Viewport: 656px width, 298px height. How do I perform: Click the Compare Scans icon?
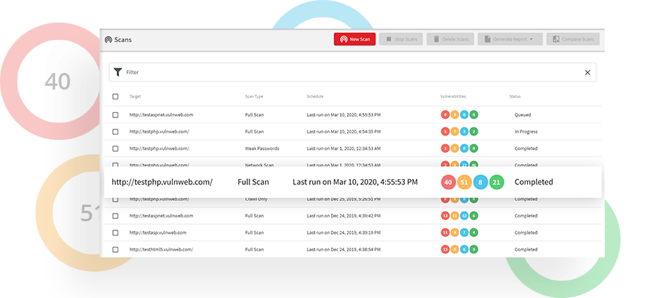(x=556, y=39)
